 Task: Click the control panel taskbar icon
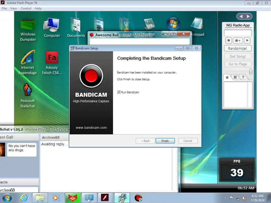(x=89, y=198)
